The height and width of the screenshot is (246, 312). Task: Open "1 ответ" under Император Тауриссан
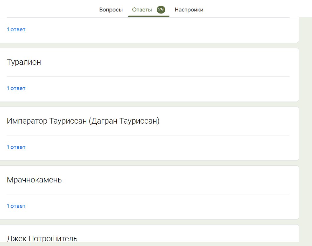[x=16, y=147]
